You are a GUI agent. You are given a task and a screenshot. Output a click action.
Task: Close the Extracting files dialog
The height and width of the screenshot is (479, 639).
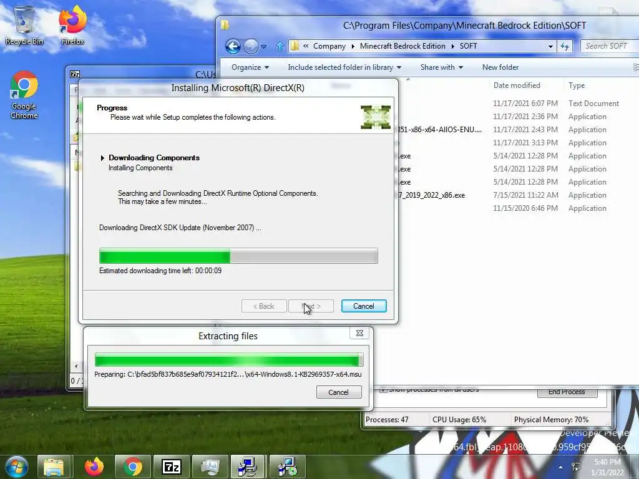point(359,333)
